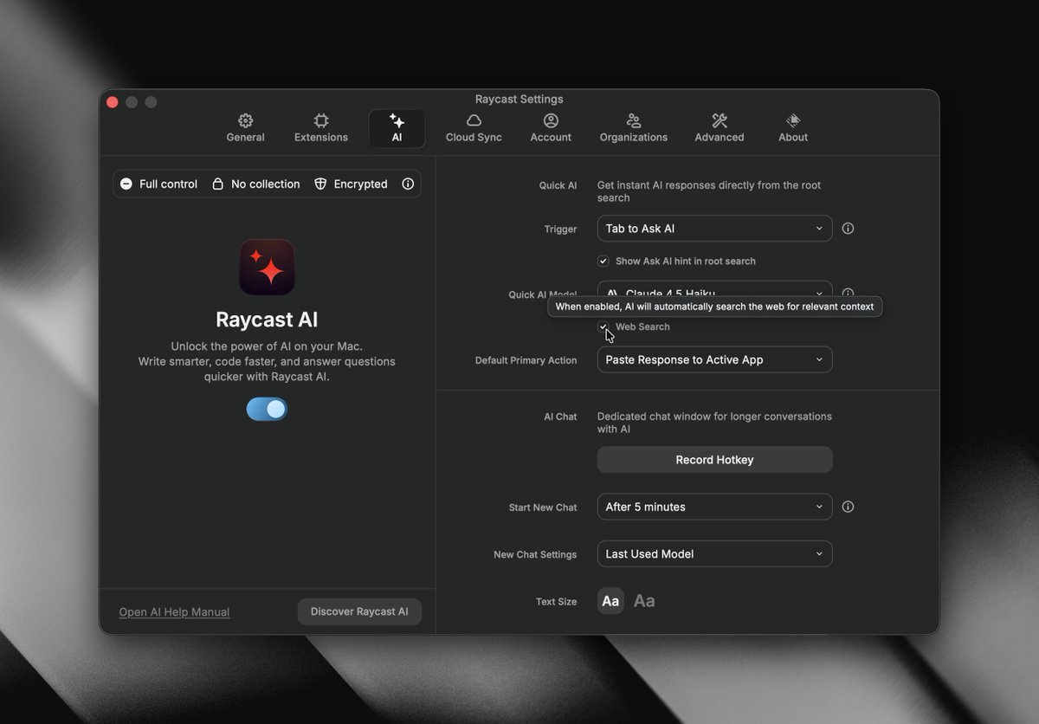Open privacy info icon next to Encrypted
This screenshot has width=1039, height=724.
click(x=408, y=184)
